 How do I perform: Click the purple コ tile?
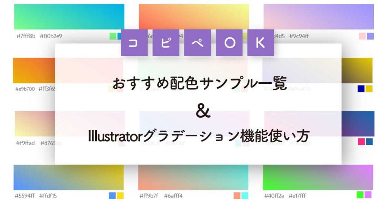[134, 43]
